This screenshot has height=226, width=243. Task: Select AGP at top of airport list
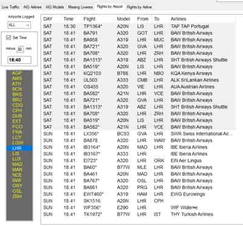click(x=17, y=73)
